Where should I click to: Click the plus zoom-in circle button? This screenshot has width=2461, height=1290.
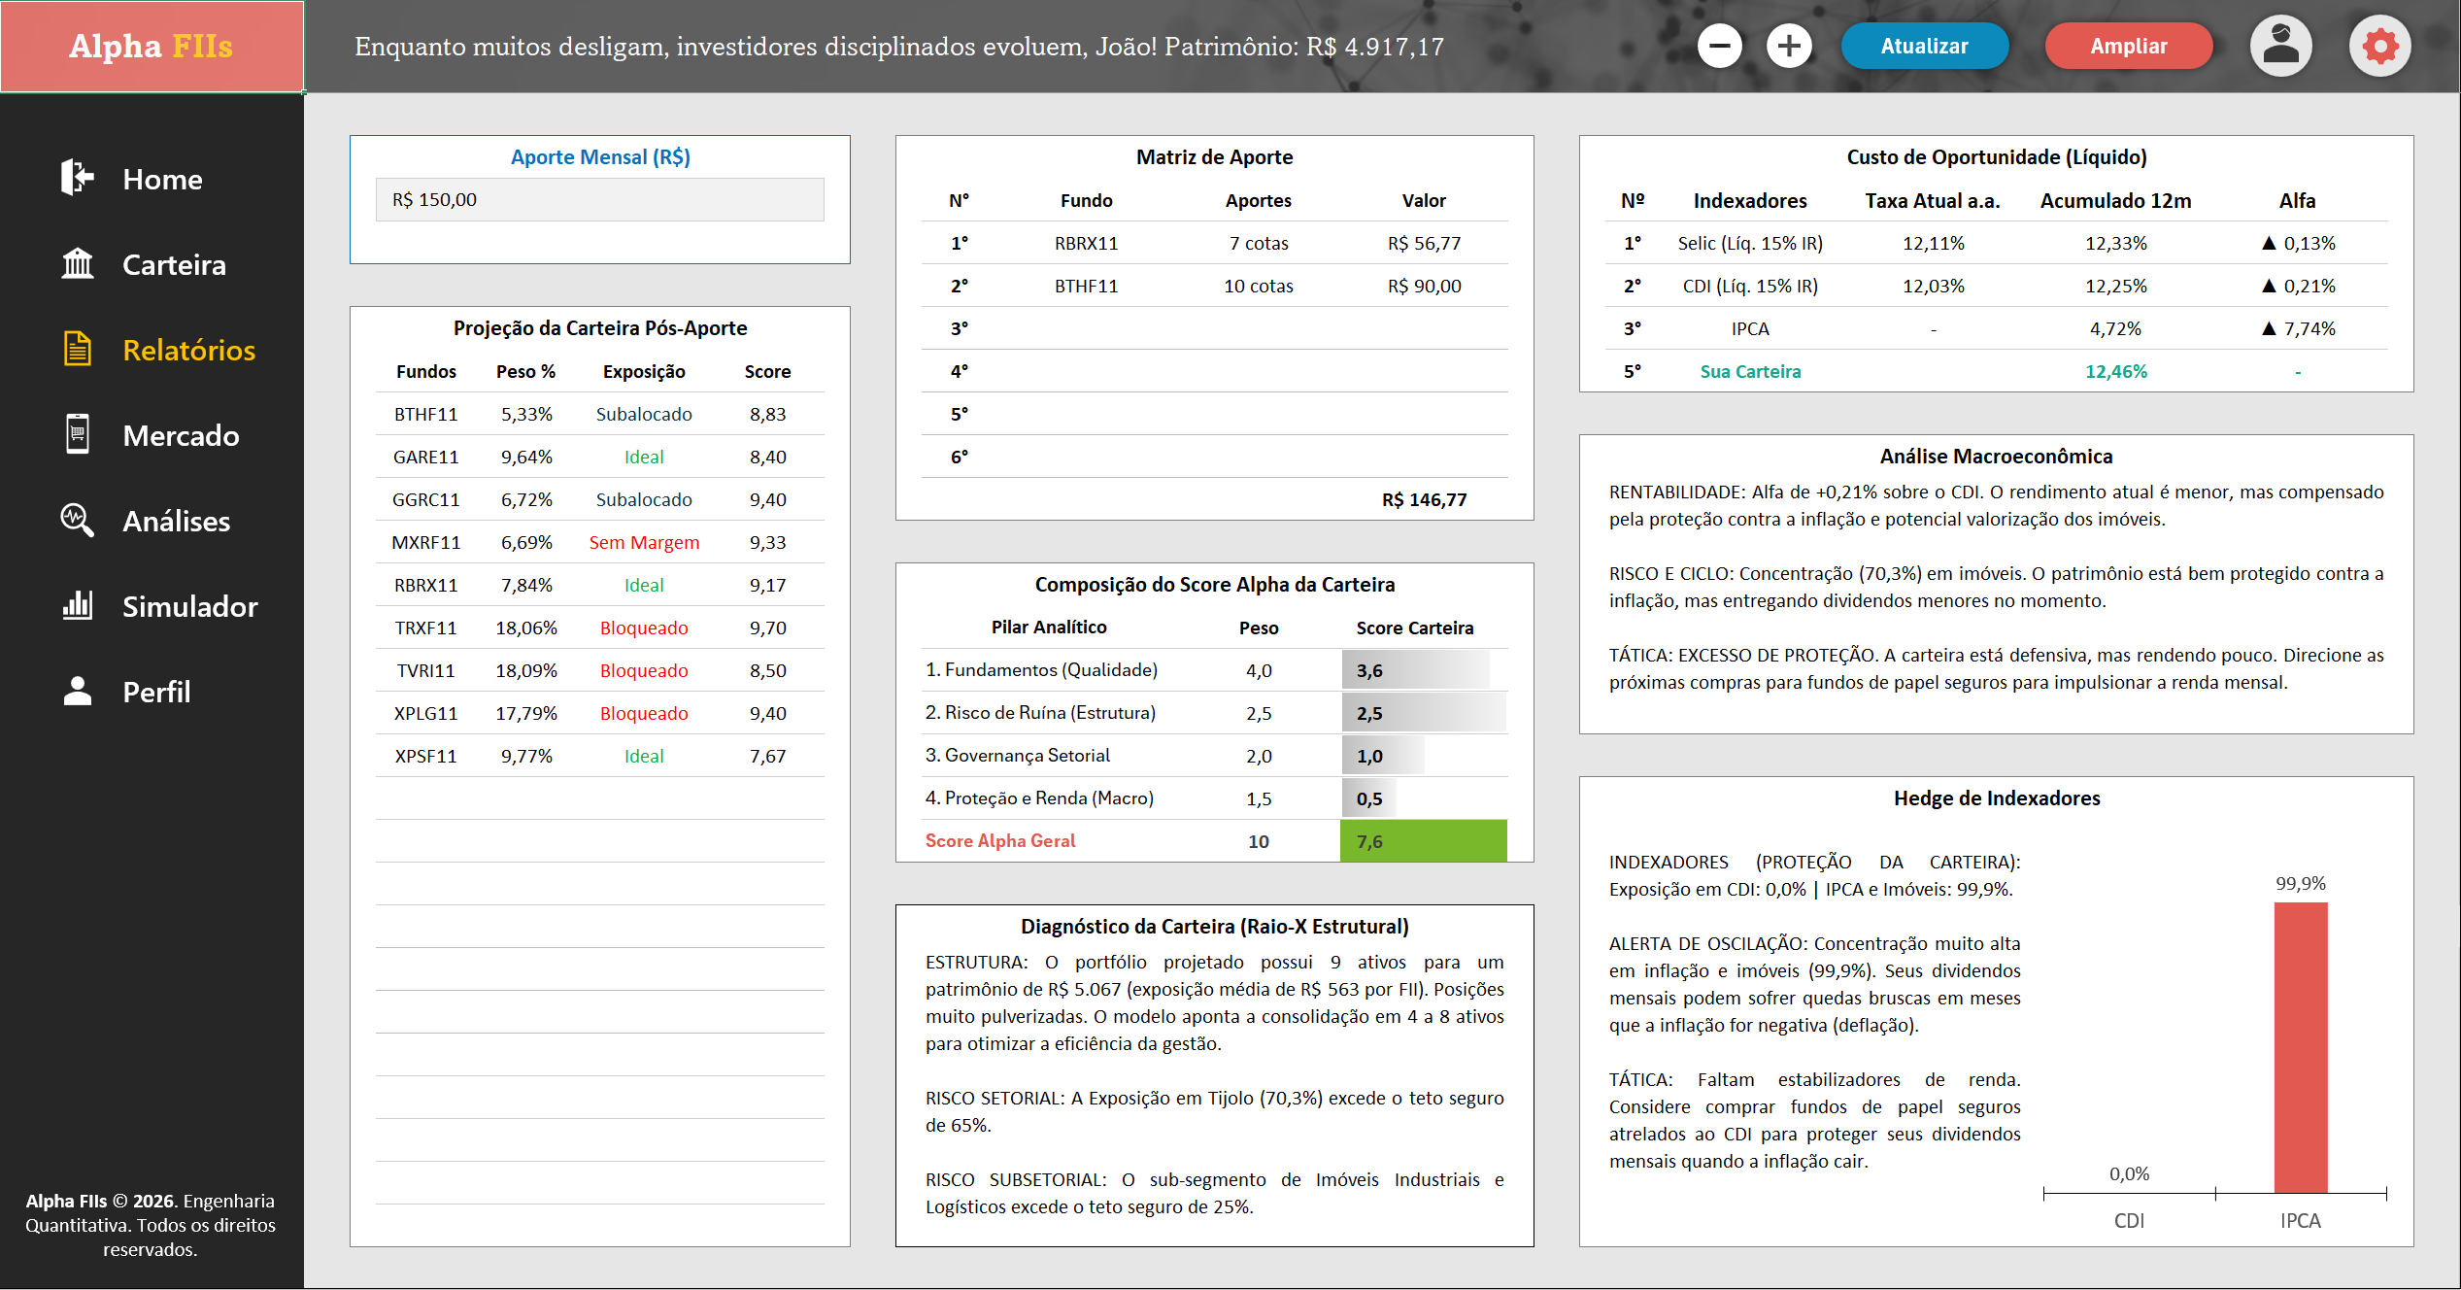(x=1789, y=46)
